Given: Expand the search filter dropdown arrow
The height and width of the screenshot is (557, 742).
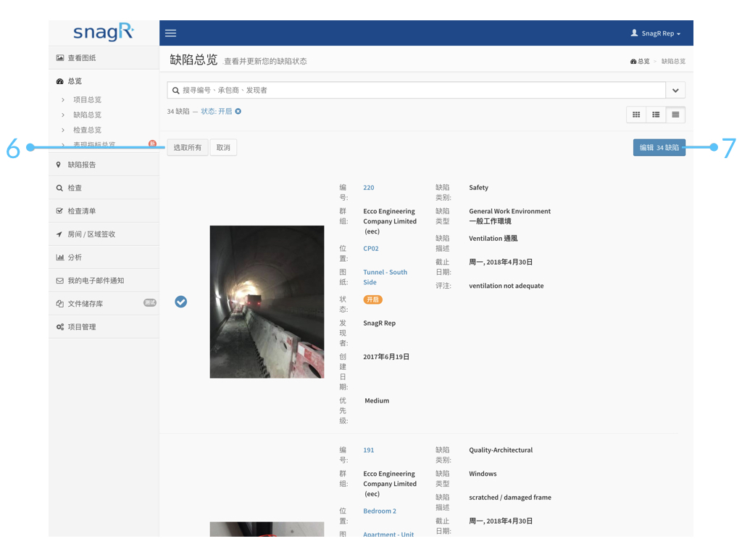Looking at the screenshot, I should coord(675,90).
